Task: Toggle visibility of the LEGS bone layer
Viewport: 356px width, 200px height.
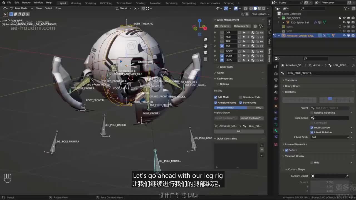Action: [222, 60]
